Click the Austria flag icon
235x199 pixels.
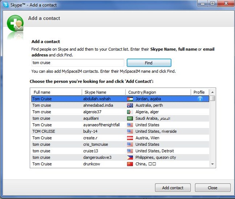130,138
